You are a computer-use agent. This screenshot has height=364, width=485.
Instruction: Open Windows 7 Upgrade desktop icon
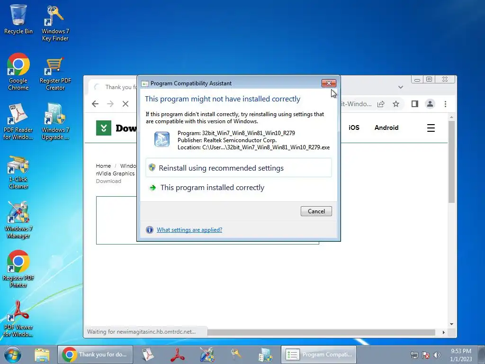55,121
